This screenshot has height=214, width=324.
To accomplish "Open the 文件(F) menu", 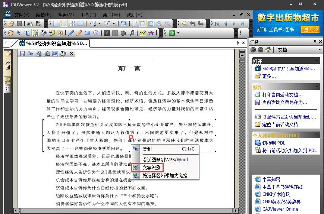I will pyautogui.click(x=22, y=15).
